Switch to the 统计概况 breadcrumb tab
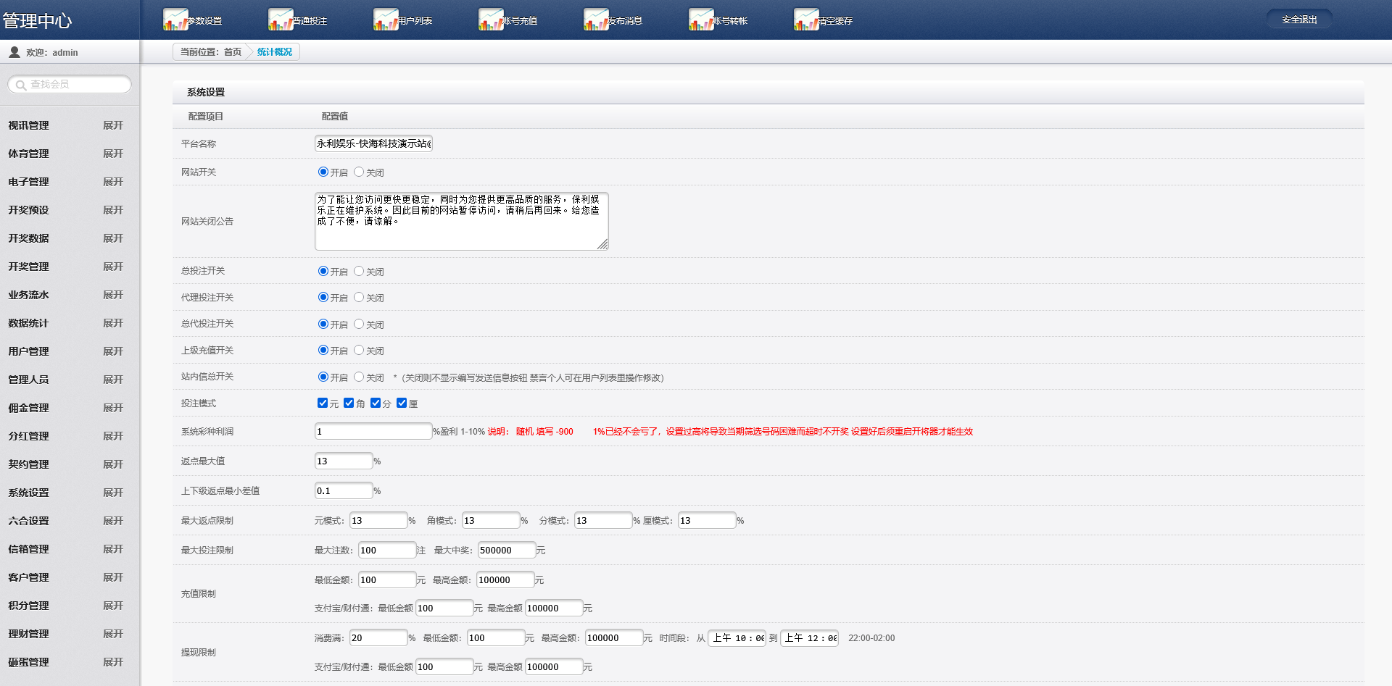Screen dimensions: 1392x686 (274, 52)
